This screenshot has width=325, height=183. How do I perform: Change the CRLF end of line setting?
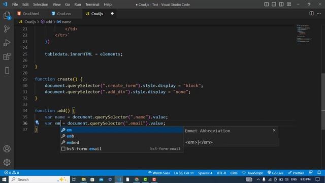(234, 173)
